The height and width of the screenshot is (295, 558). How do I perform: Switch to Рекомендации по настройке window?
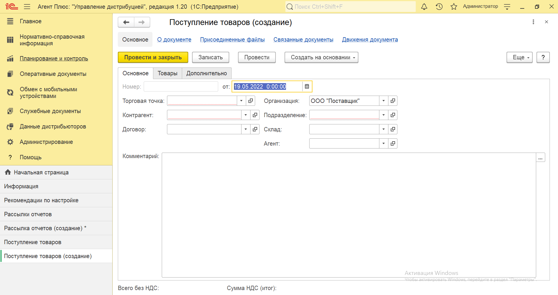(56, 200)
